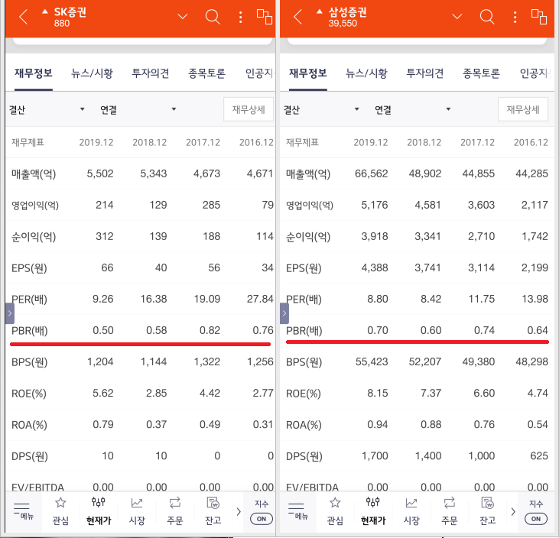Open search in the SK증권 header
This screenshot has width=559, height=538.
[x=213, y=17]
